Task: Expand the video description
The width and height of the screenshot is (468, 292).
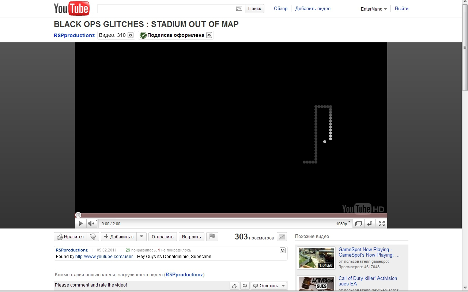Action: click(283, 250)
